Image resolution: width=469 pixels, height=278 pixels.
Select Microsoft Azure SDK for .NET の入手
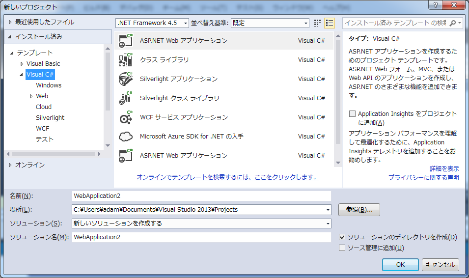pos(192,137)
